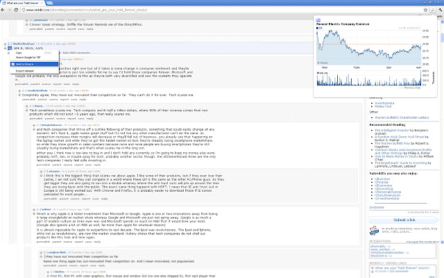This screenshot has height=278, width=444.
Task: Open the finance extension magnifier icon
Action: pos(433,10)
